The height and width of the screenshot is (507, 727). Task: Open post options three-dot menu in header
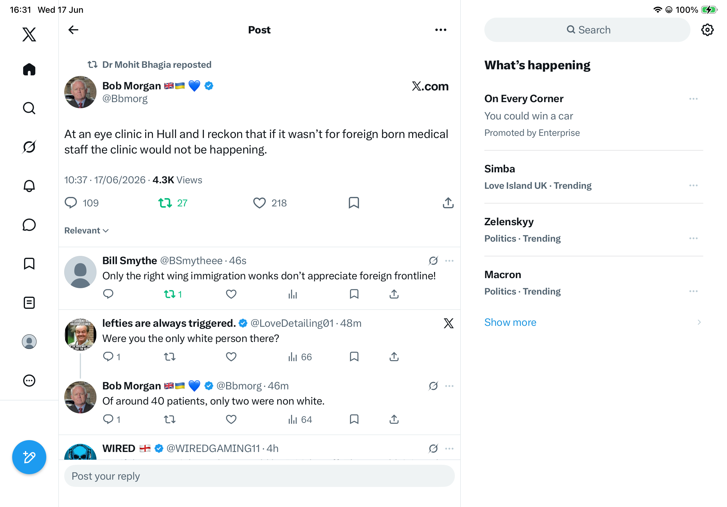tap(441, 30)
